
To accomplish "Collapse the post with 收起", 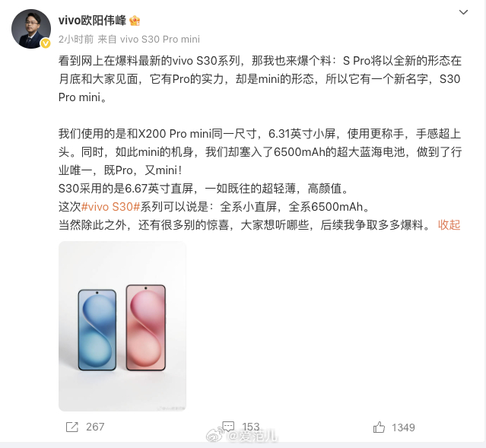I will point(449,225).
